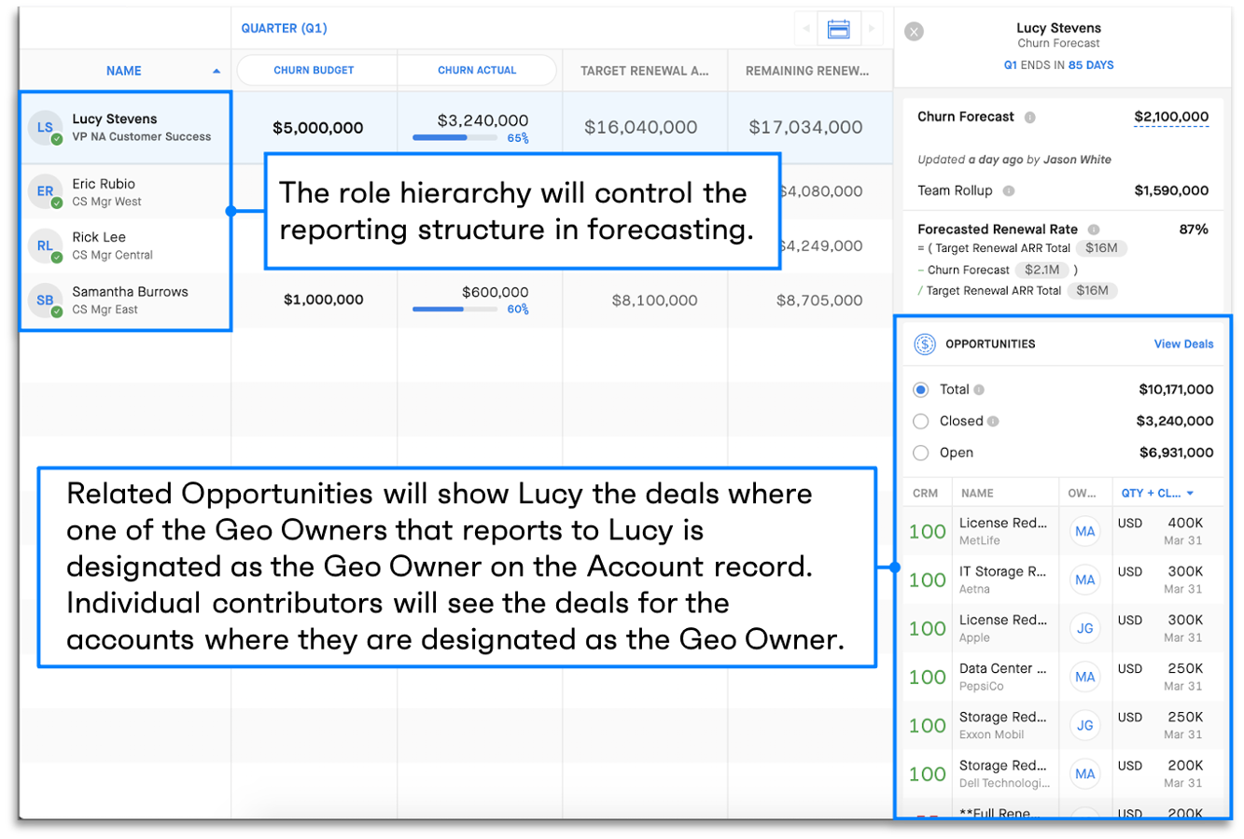Click Eric Rubio ER avatar
The height and width of the screenshot is (839, 1244).
pos(45,191)
